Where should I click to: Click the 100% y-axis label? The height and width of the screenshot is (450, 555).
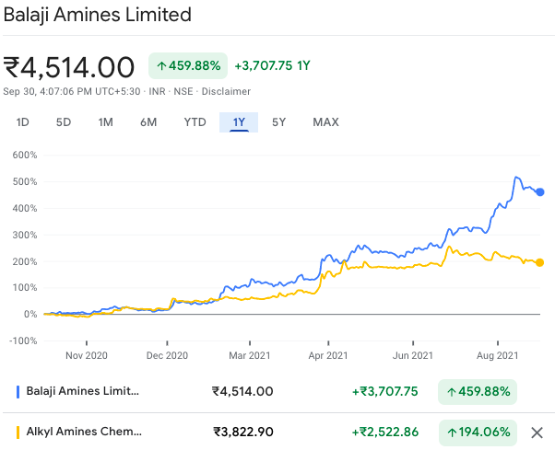coord(25,287)
